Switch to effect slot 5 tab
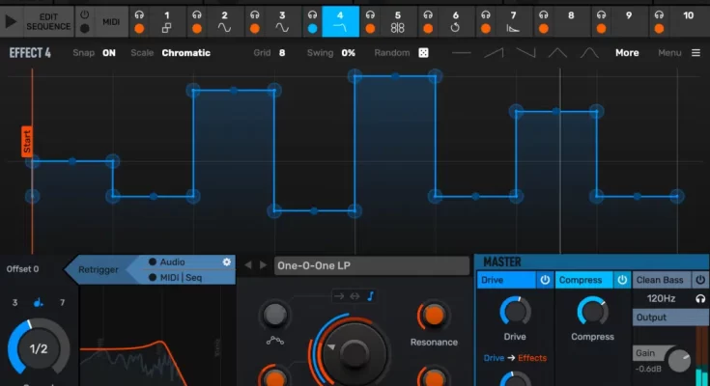 (x=397, y=20)
